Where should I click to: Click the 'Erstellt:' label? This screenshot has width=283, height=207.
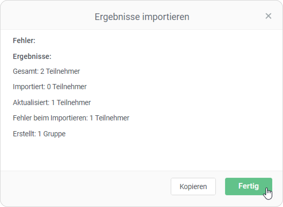(24, 134)
